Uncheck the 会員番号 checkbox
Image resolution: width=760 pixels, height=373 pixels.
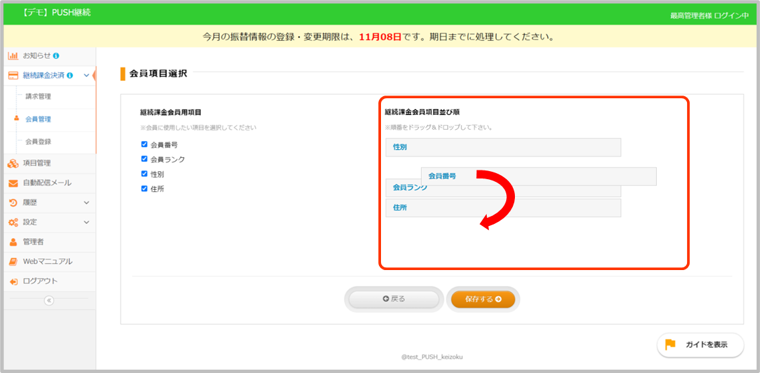point(144,144)
